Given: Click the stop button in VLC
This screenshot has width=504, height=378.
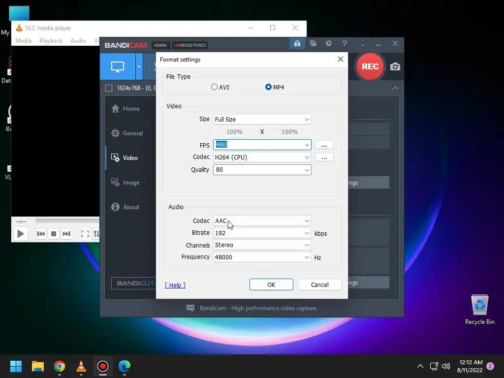Looking at the screenshot, I should click(x=54, y=234).
